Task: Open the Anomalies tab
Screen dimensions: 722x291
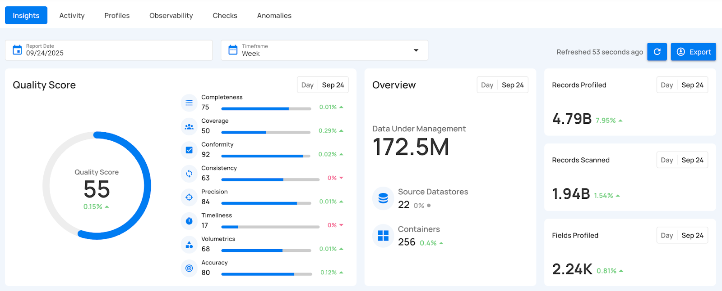Action: point(274,16)
